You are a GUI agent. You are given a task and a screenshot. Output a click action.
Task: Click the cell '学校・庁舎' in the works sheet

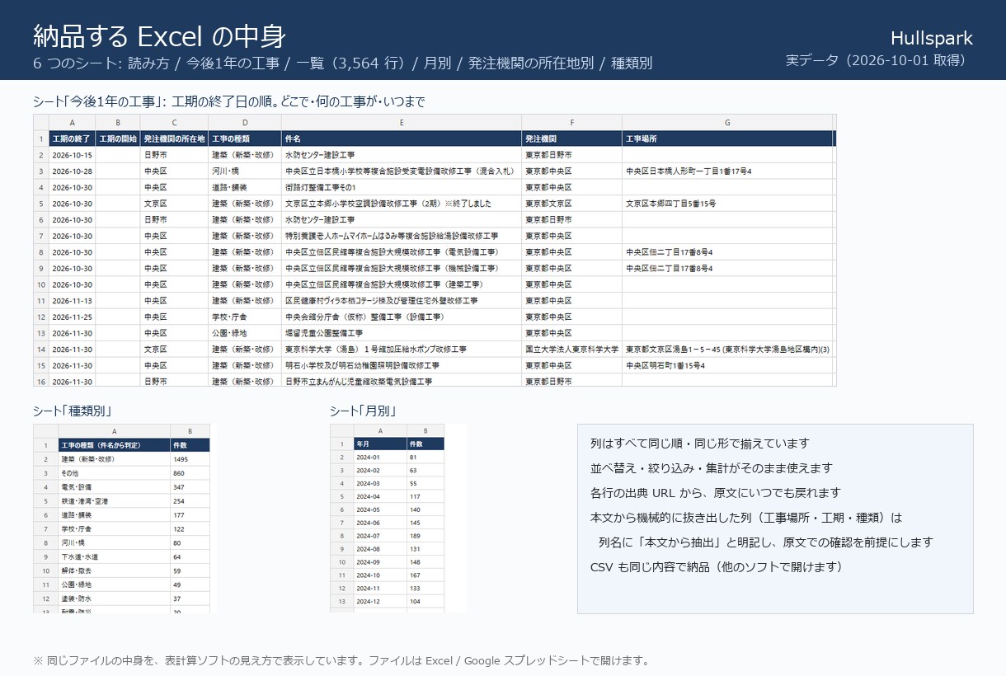(245, 317)
